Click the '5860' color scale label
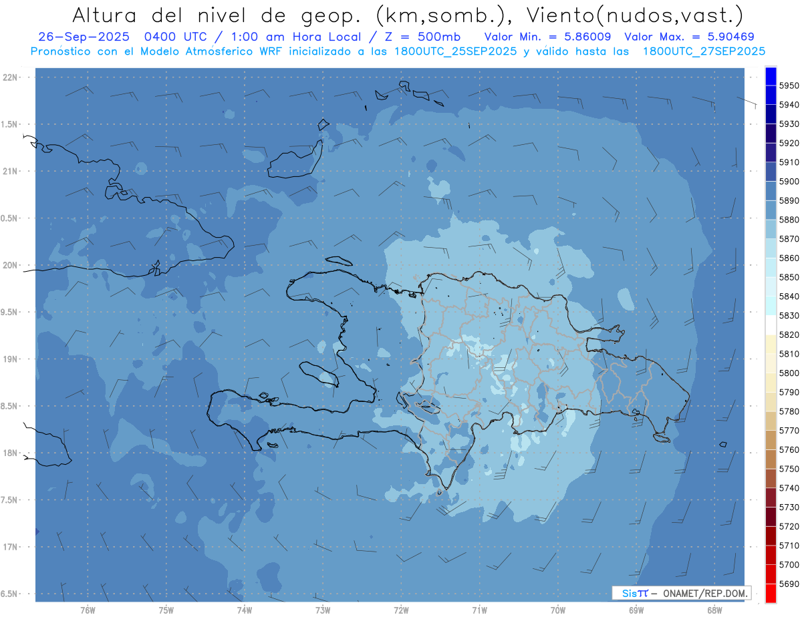802x619 pixels. coord(789,258)
